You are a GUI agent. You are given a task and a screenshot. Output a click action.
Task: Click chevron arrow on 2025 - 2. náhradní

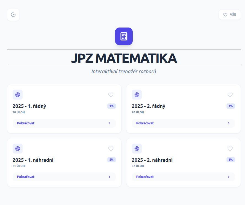229,177
